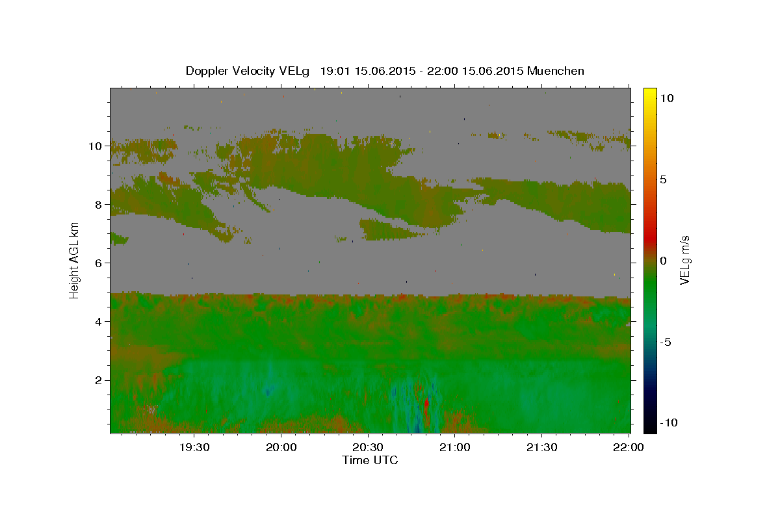Click the isolated cloud patch near 7 km
This screenshot has width=780, height=520.
pos(390,229)
